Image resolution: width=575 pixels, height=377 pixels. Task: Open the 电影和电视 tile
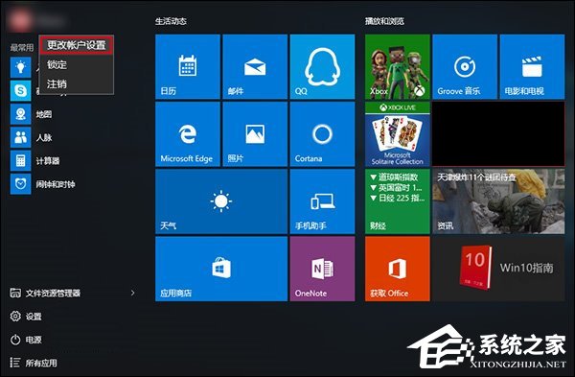[532, 67]
